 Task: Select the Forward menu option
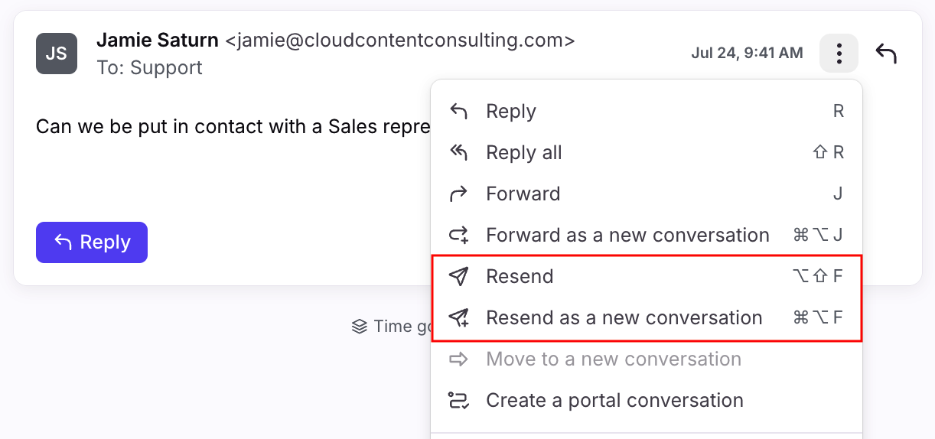[523, 194]
